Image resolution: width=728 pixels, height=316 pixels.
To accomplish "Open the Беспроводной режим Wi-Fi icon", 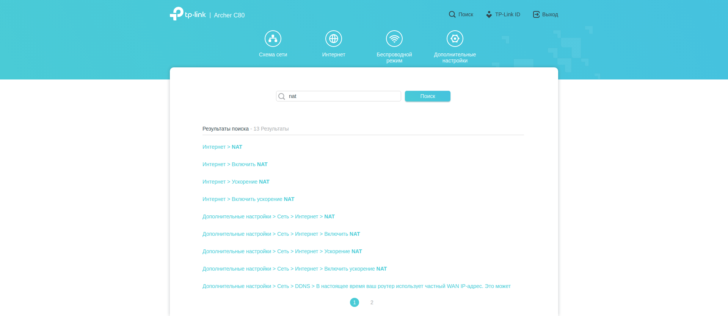I will (394, 39).
